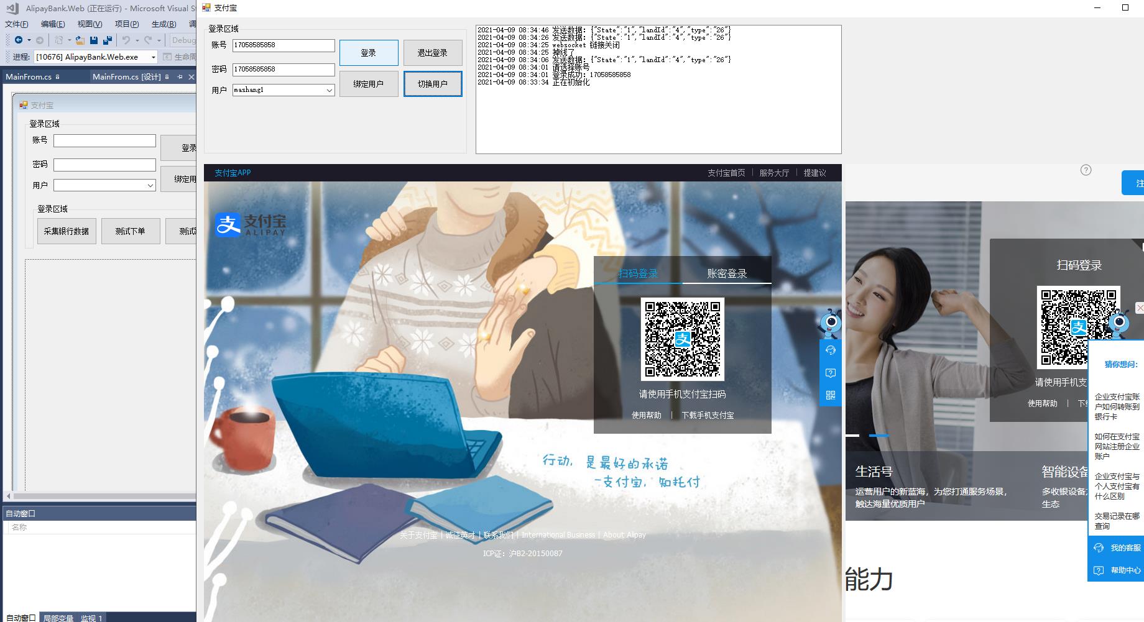Click the pin icon on MainFrom.cs [设计] tab
This screenshot has height=622, width=1144.
(x=180, y=77)
